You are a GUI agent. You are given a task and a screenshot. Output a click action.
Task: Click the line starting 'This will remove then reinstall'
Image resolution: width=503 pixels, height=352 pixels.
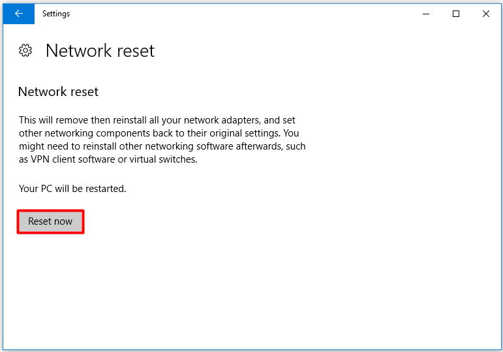[157, 120]
